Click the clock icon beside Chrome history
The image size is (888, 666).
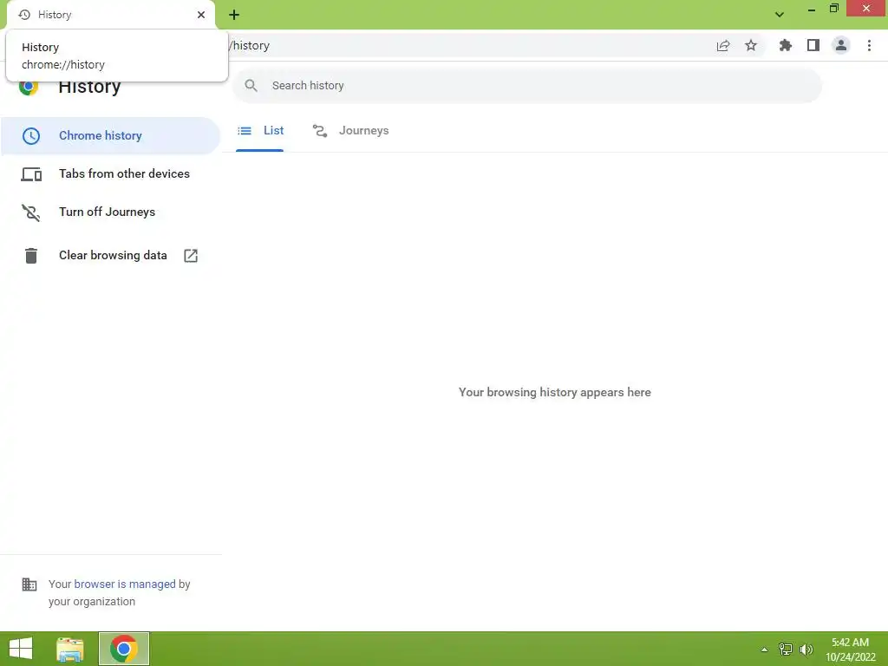click(31, 136)
